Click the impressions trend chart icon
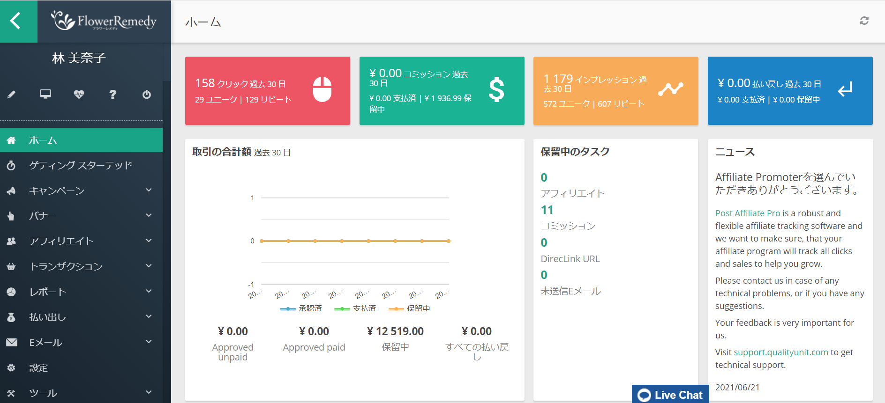Image resolution: width=885 pixels, height=403 pixels. coord(671,88)
